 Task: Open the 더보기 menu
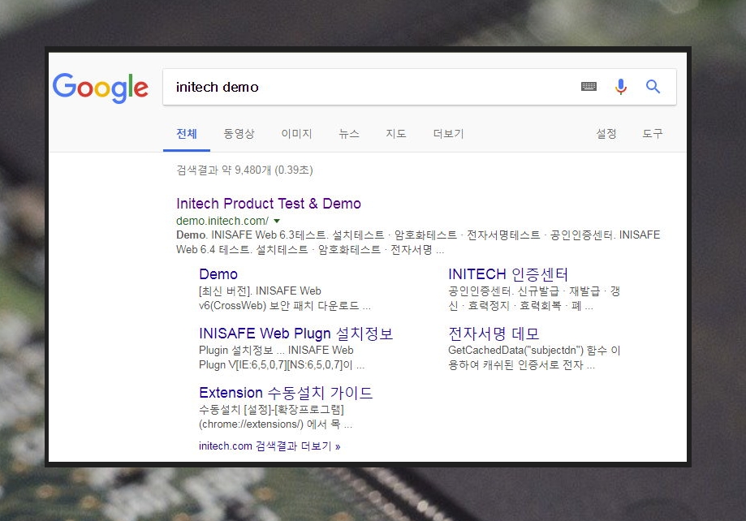[x=448, y=134]
